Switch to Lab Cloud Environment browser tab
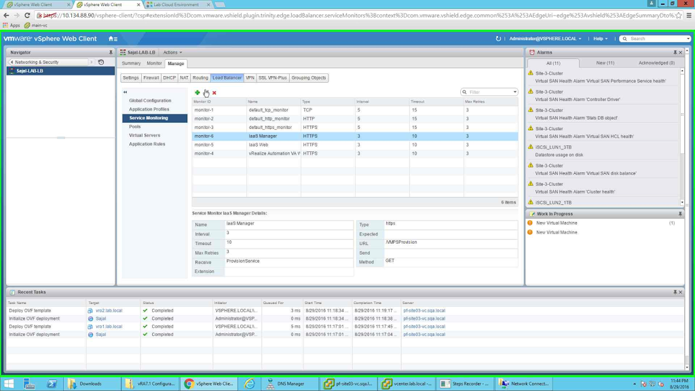Viewport: 695px width, 391px height. 176,5
